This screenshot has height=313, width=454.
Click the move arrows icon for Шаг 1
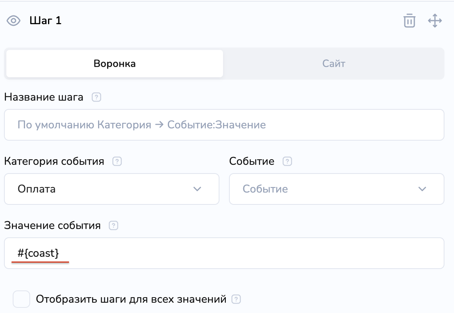point(435,21)
